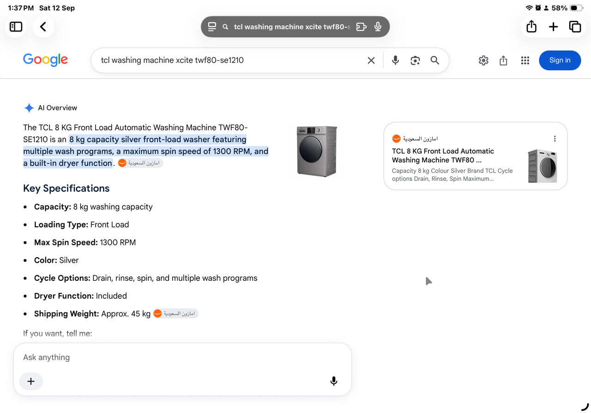Select the Dryer Function: Included line
Viewport: 591px width, 413px height.
coord(80,296)
